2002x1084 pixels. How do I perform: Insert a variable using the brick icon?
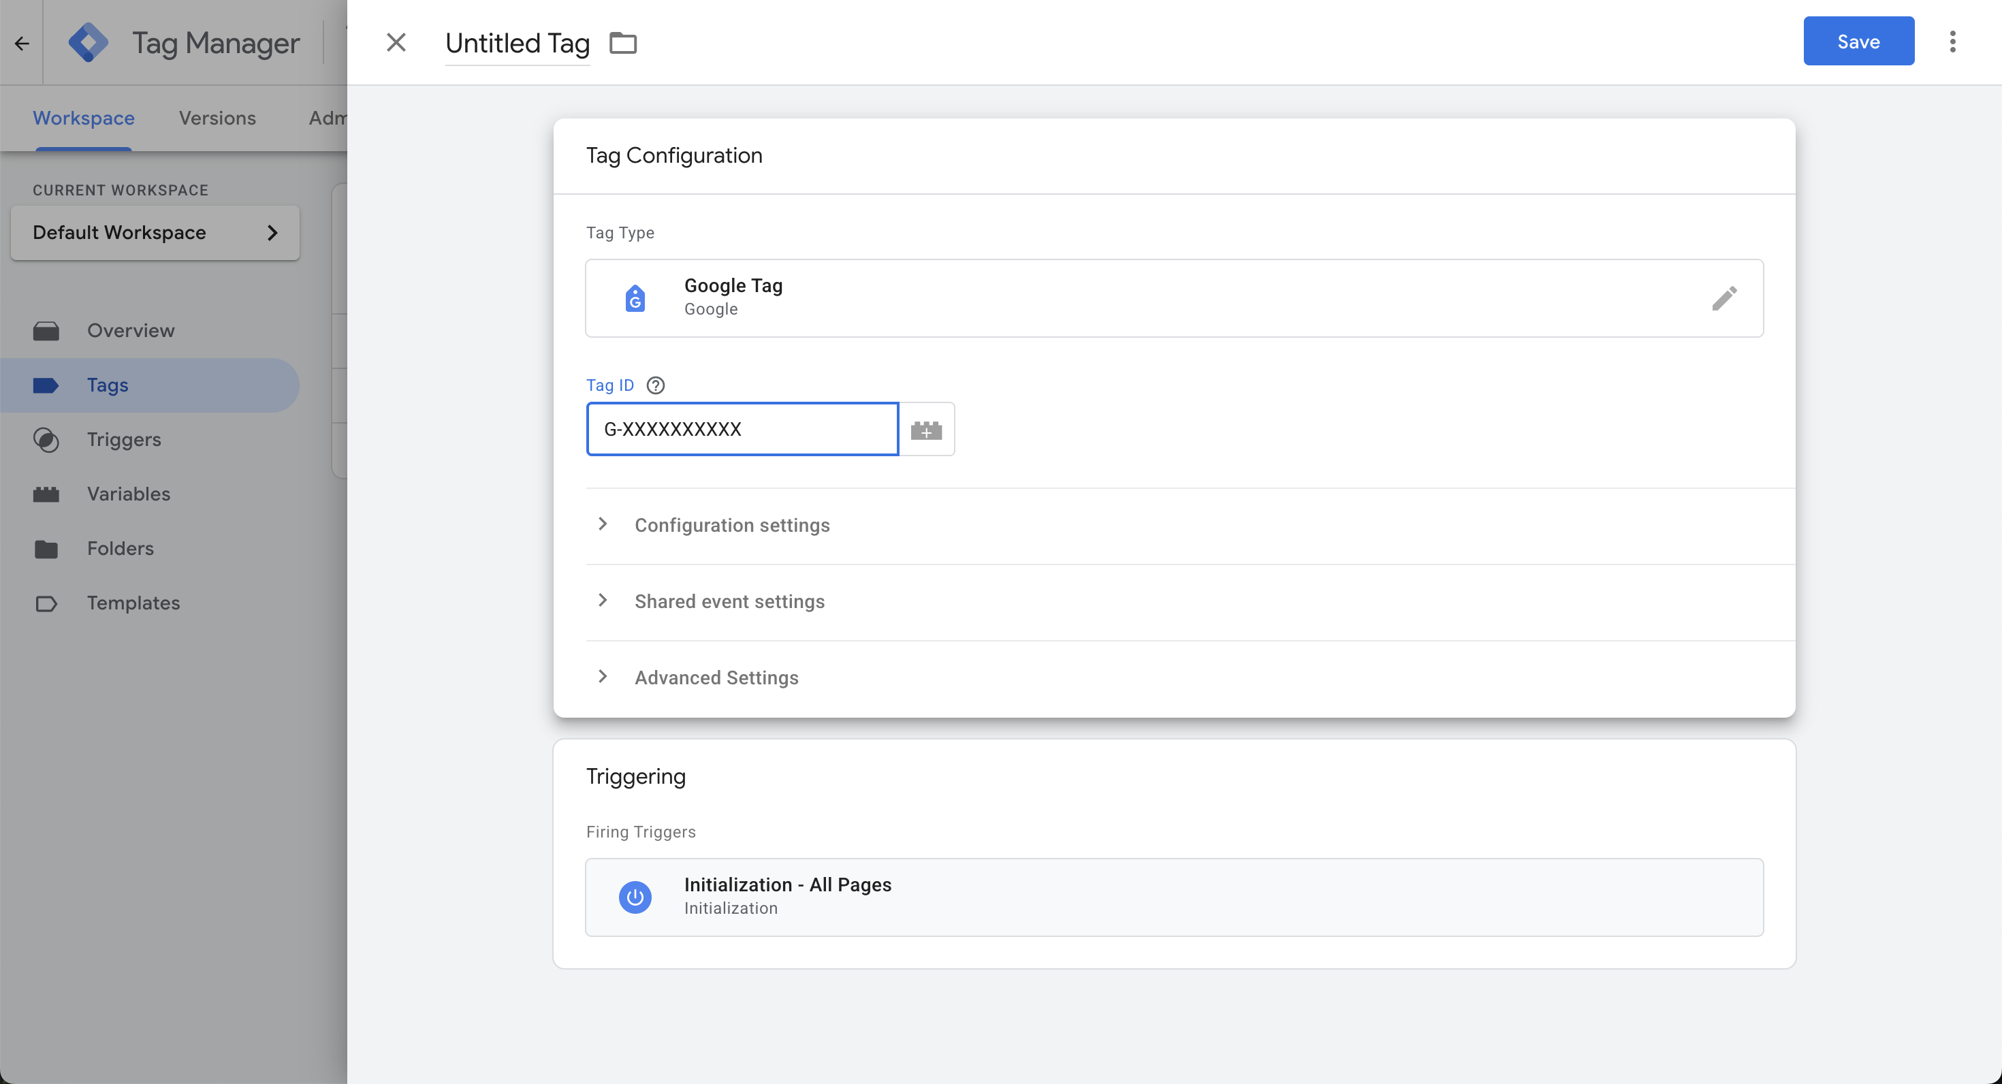(925, 429)
